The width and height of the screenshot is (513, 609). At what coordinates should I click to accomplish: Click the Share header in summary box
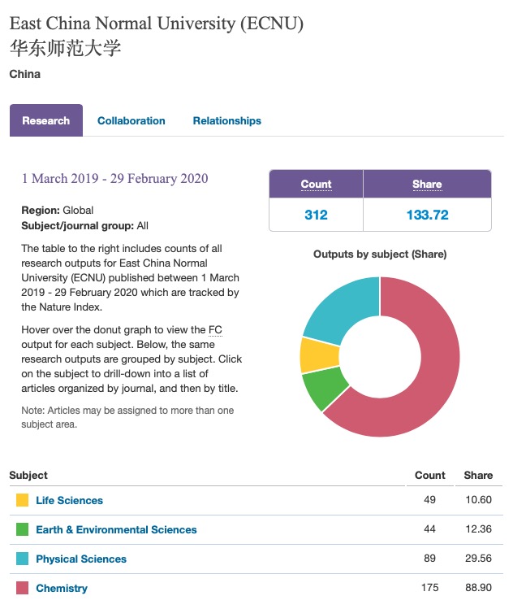click(x=427, y=184)
